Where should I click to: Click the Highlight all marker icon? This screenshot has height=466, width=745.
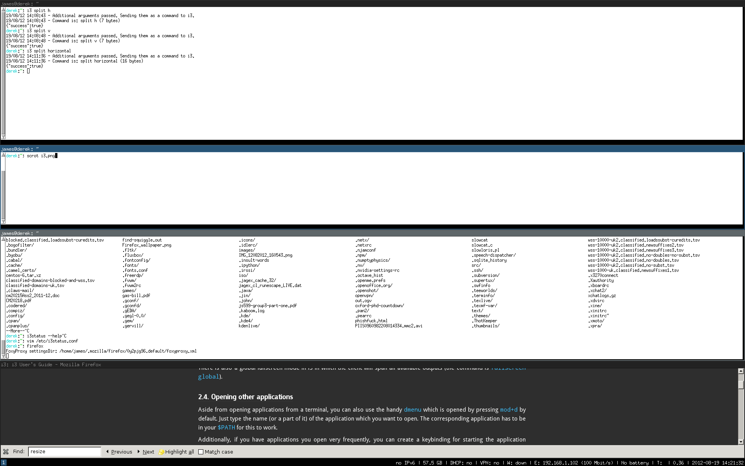tap(161, 452)
